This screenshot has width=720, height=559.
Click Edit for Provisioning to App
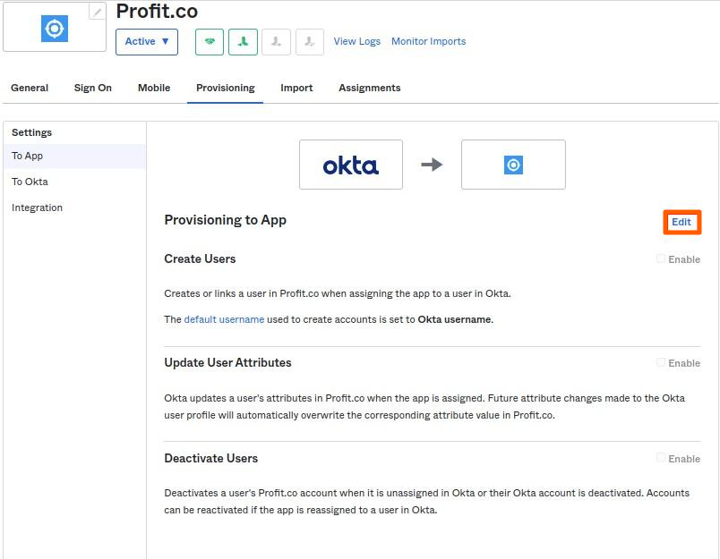point(681,223)
